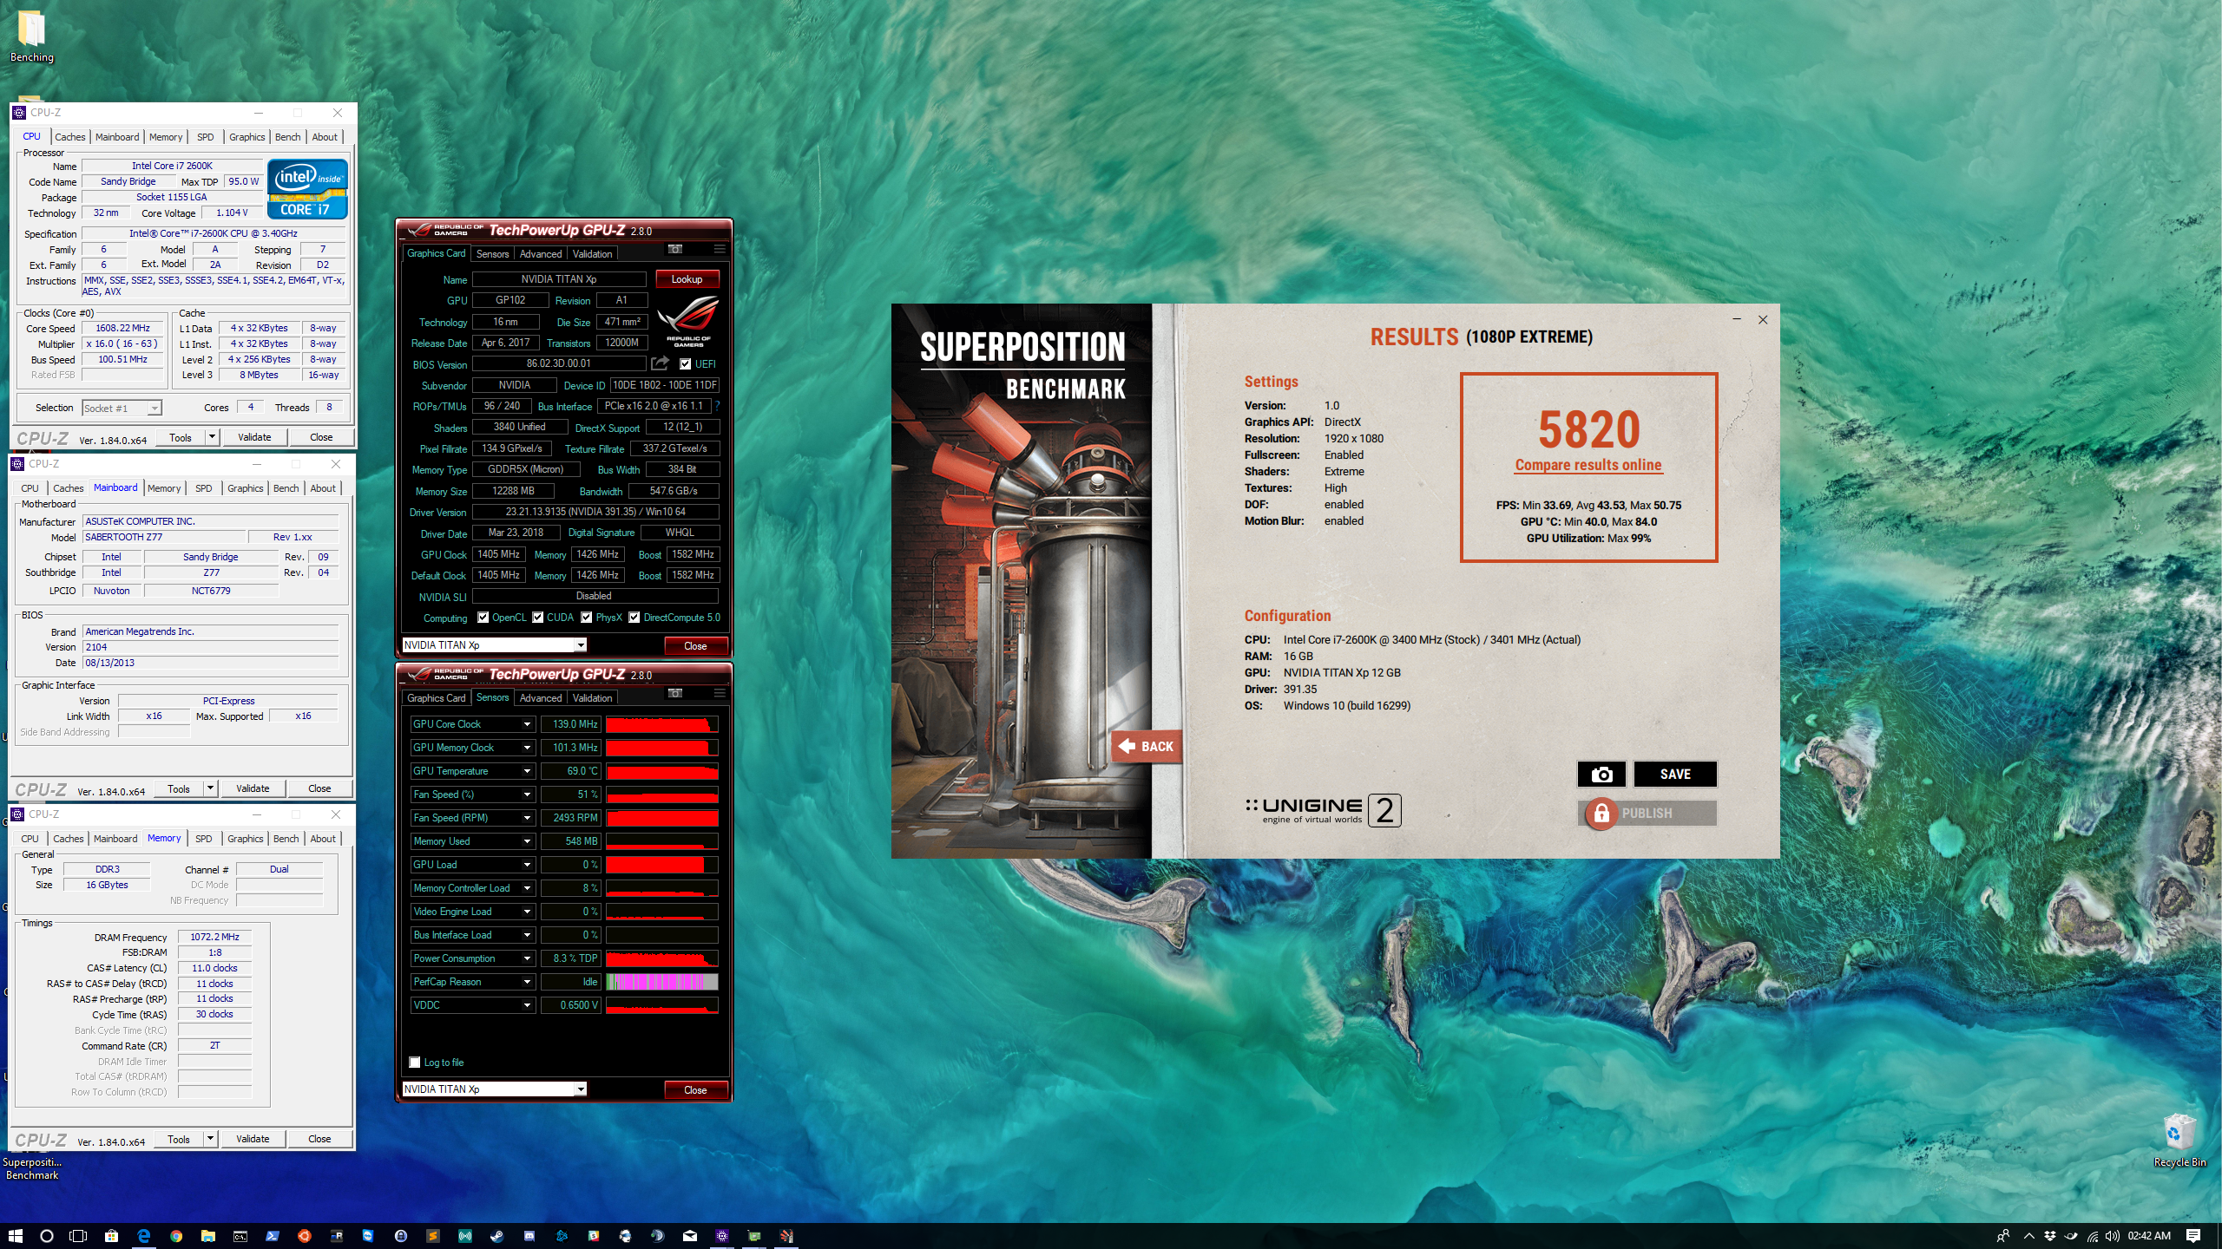Click the camera screenshot icon in Superposition results
Image resolution: width=2222 pixels, height=1249 pixels.
click(x=1601, y=774)
